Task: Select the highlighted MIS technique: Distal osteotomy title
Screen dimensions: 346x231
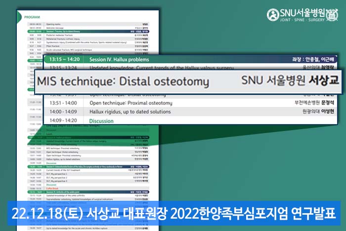Action: pyautogui.click(x=123, y=82)
